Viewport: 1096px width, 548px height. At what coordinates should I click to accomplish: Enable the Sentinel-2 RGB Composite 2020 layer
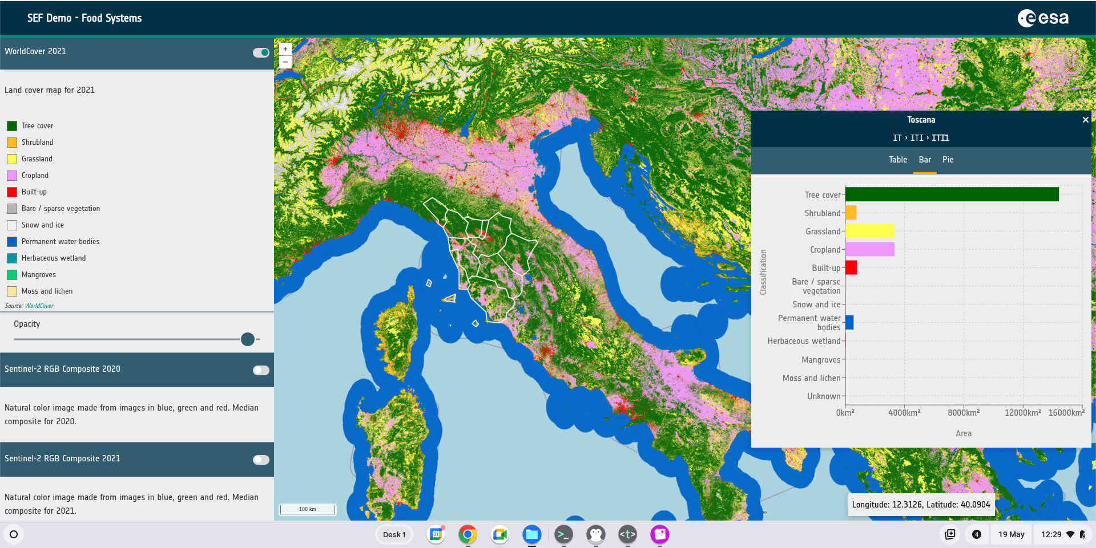(x=261, y=370)
